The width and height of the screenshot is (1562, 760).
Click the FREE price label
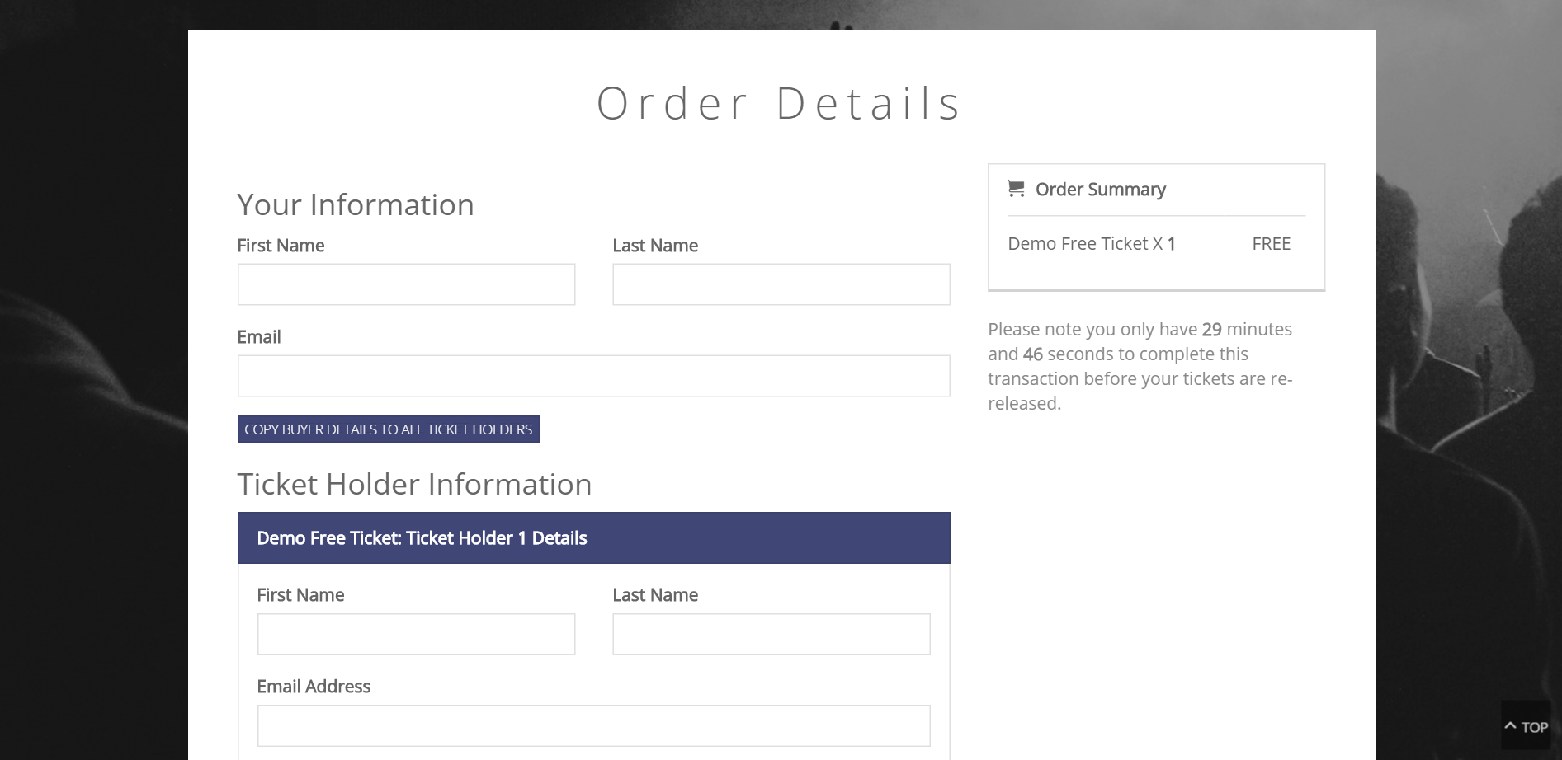point(1271,244)
